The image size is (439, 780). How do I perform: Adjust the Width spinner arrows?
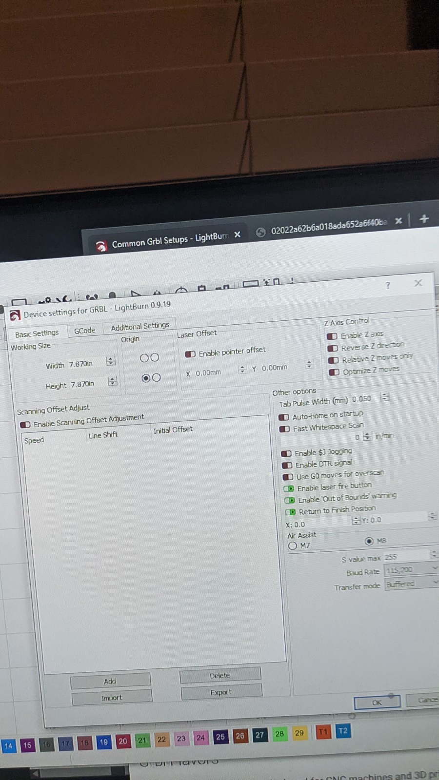coord(111,361)
